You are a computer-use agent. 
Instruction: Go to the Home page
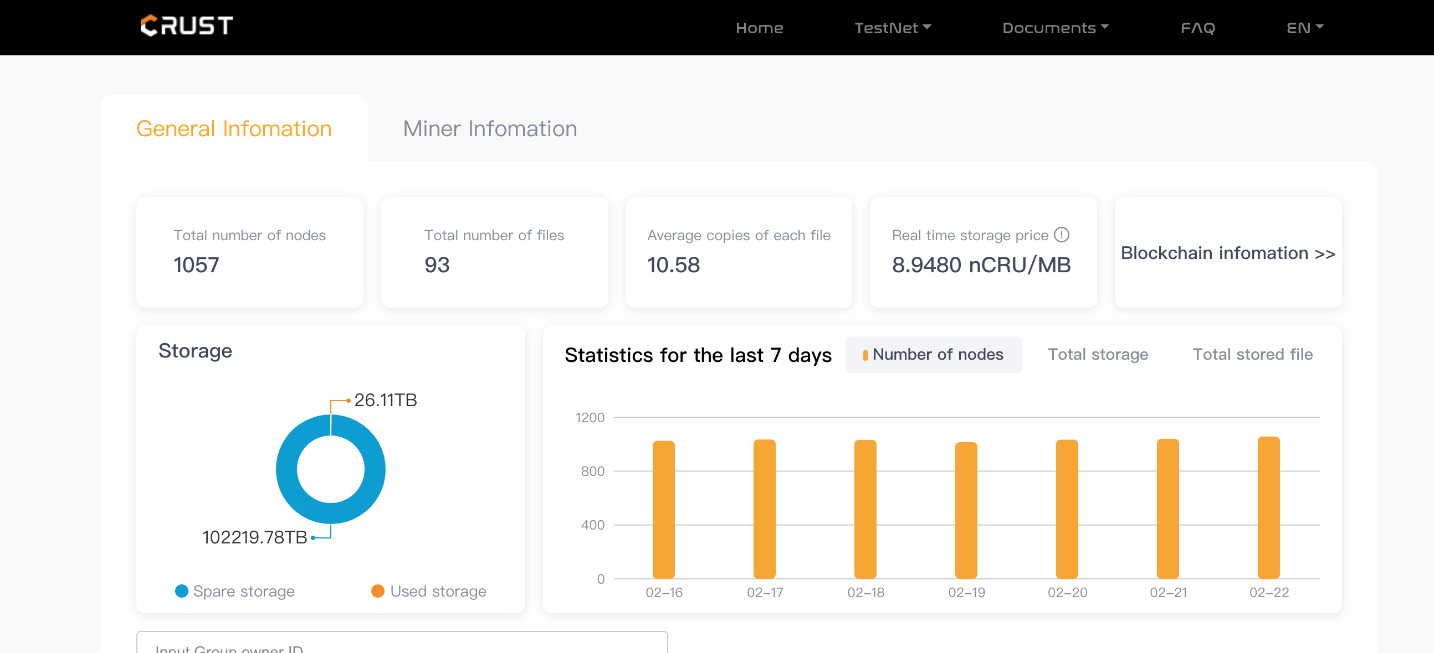(759, 28)
